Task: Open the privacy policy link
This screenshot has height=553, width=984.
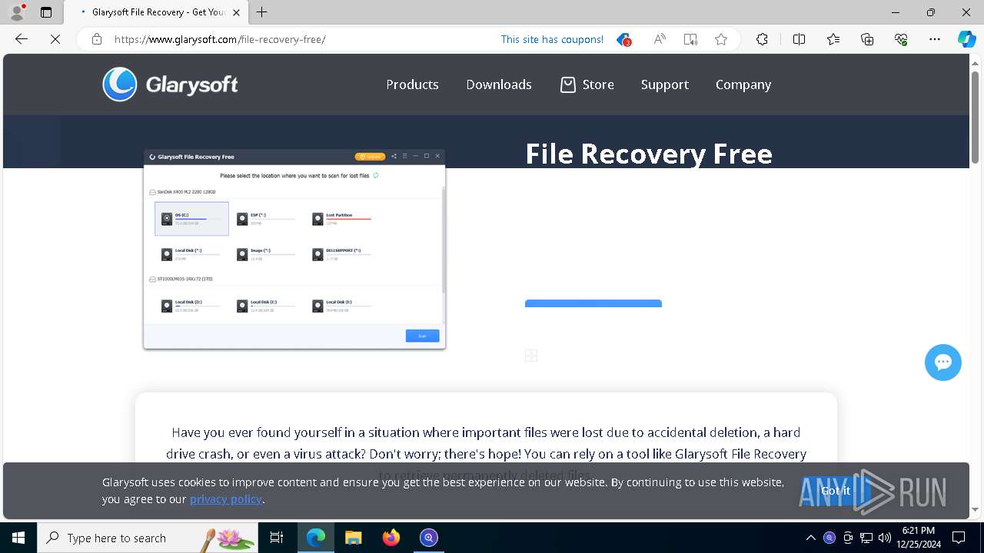Action: coord(226,499)
